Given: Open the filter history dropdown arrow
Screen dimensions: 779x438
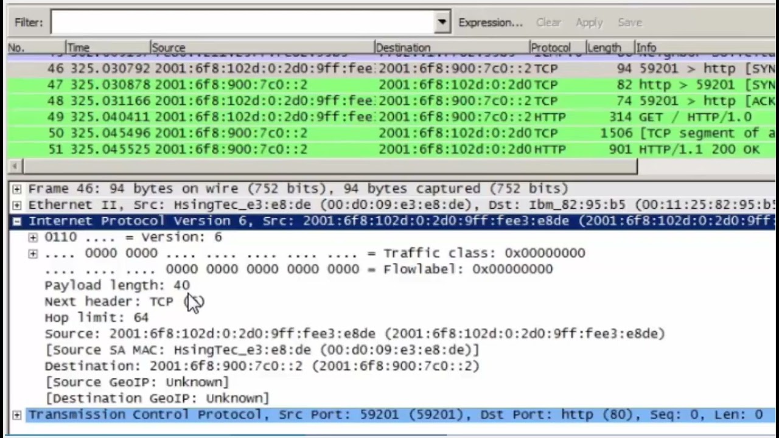Looking at the screenshot, I should [x=443, y=23].
